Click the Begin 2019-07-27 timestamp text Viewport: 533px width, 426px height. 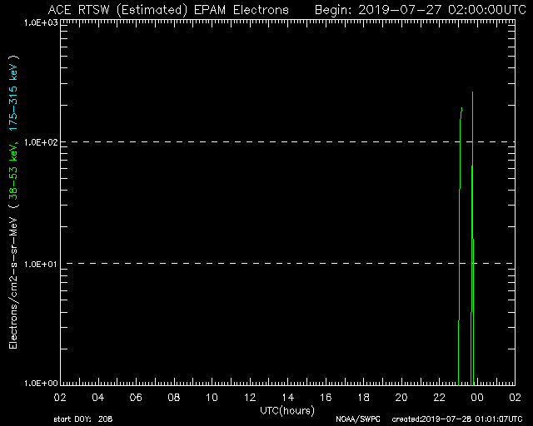click(414, 9)
